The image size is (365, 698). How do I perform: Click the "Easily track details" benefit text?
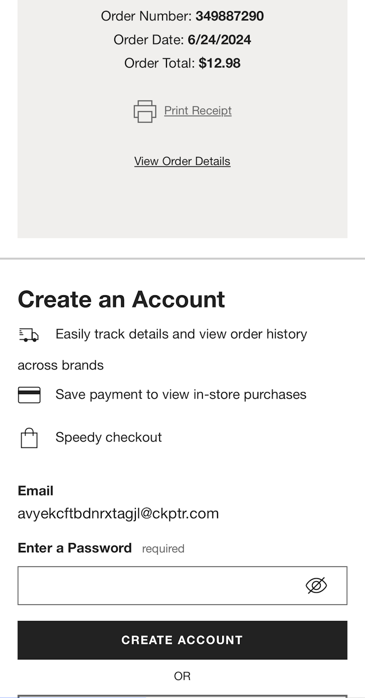[x=181, y=334]
